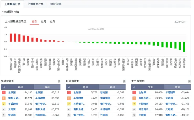The image size is (194, 120).
Task: Open 其他電子... link with 3,866 in 投信 買超
Action: [79, 104]
